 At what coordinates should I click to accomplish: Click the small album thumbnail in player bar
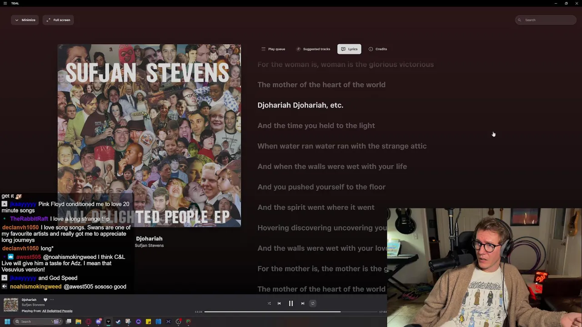(x=11, y=305)
